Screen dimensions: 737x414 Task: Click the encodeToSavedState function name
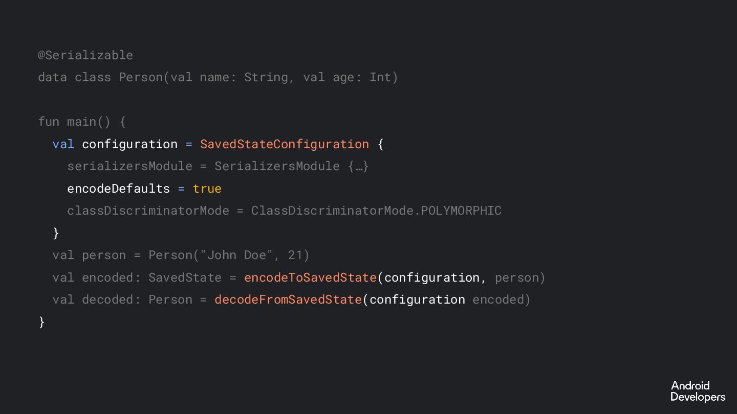[311, 278]
